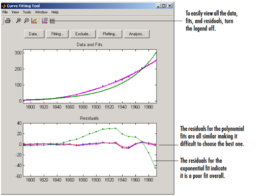Toggle the grid lines toolbar icon
Image resolution: width=265 pixels, height=196 pixels.
pyautogui.click(x=52, y=21)
